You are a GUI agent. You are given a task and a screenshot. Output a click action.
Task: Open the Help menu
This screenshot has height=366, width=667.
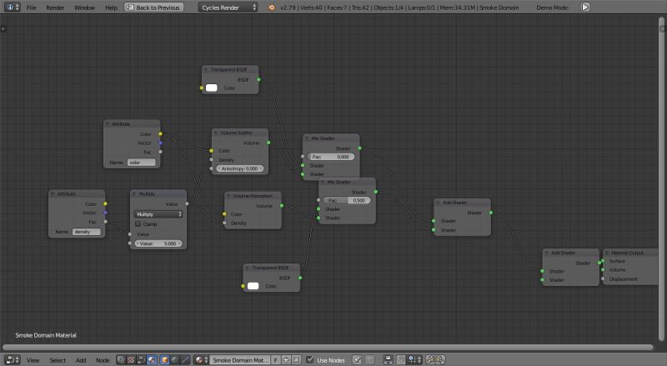click(111, 8)
